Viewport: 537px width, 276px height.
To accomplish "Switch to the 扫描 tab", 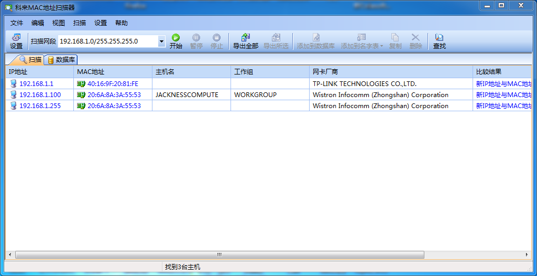I will coord(30,60).
